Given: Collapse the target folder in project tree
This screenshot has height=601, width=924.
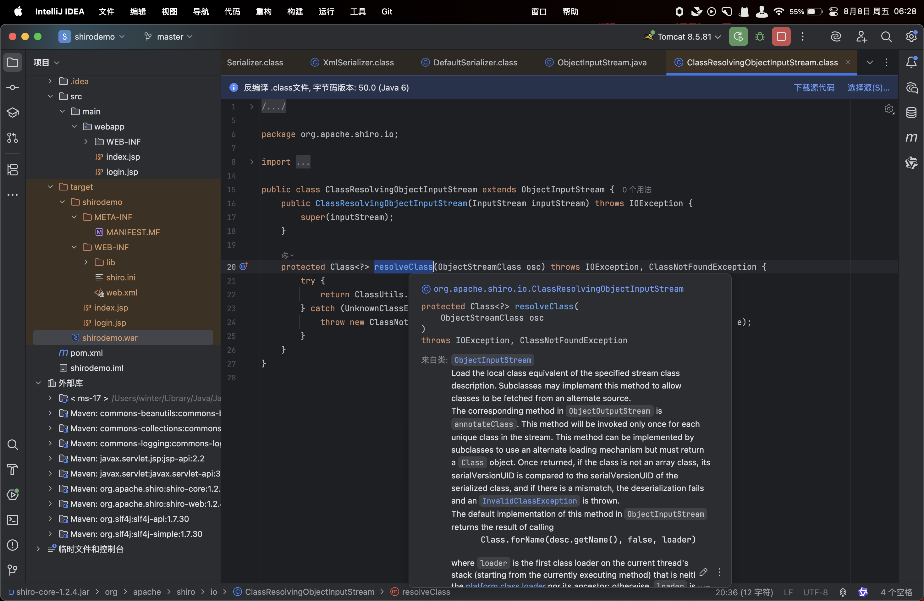Looking at the screenshot, I should click(51, 187).
